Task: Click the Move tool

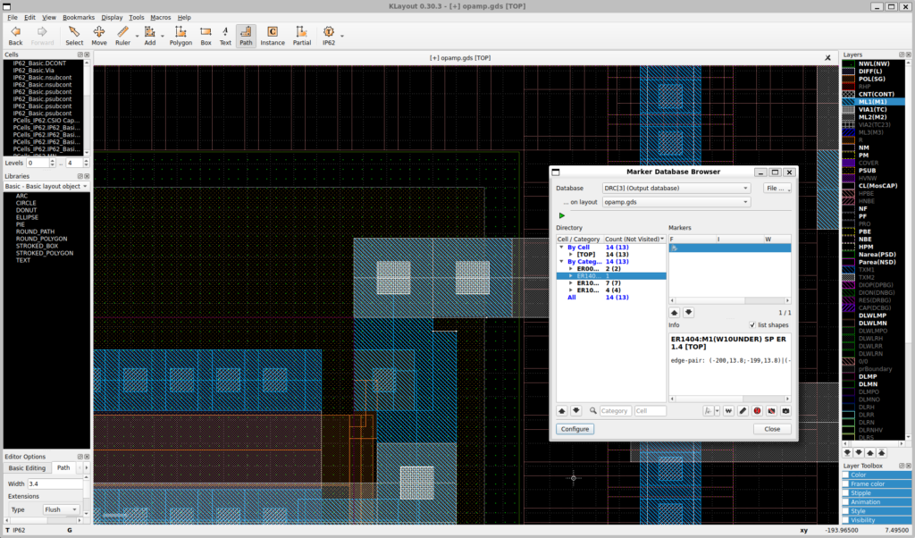Action: click(x=98, y=35)
